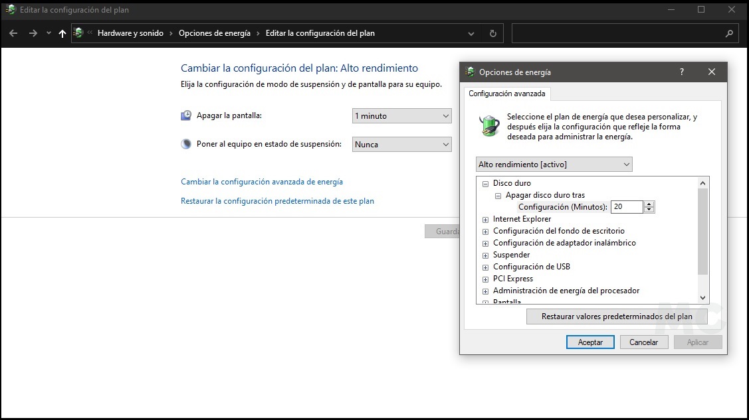Expand the PCI Express node
749x420 pixels.
tap(486, 279)
